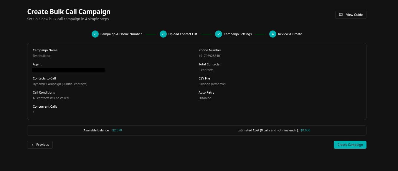Go to the Campaign Settings step label
This screenshot has width=398, height=171.
[237, 34]
